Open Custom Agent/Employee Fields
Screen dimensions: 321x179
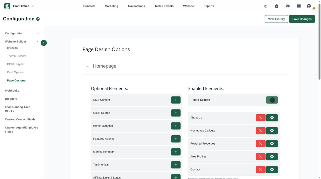click(22, 129)
